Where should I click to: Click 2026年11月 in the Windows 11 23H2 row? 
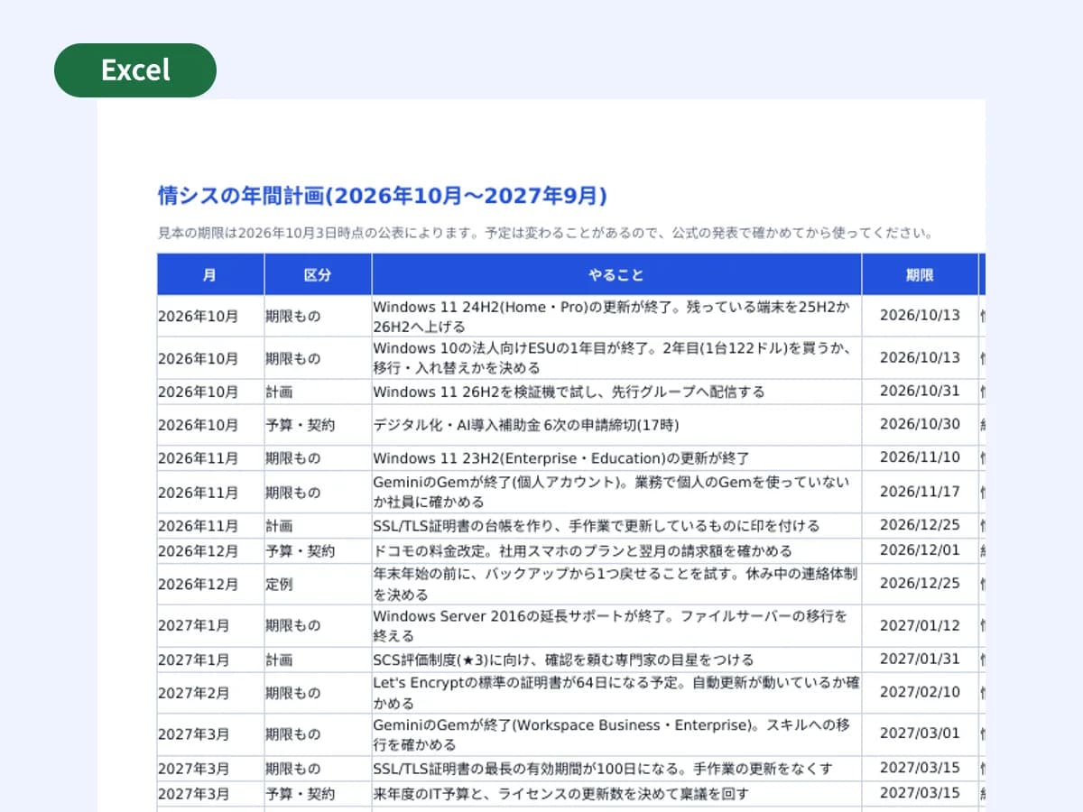(199, 458)
